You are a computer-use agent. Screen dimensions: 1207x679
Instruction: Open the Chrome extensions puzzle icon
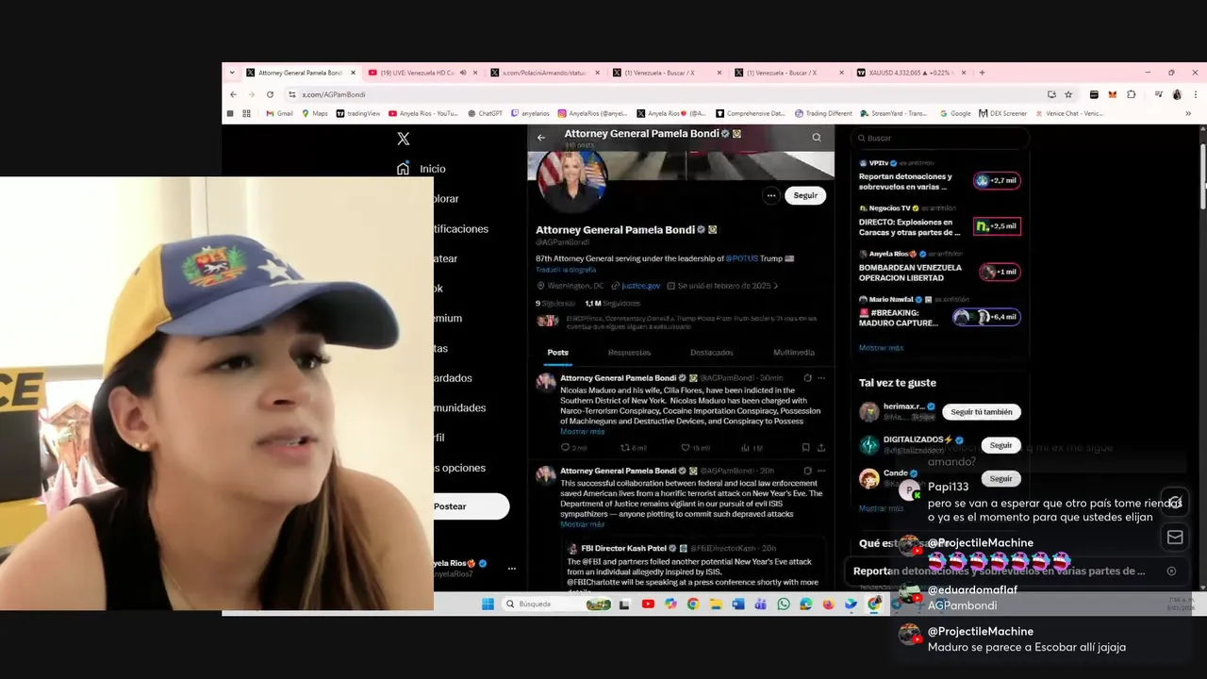pos(1132,94)
